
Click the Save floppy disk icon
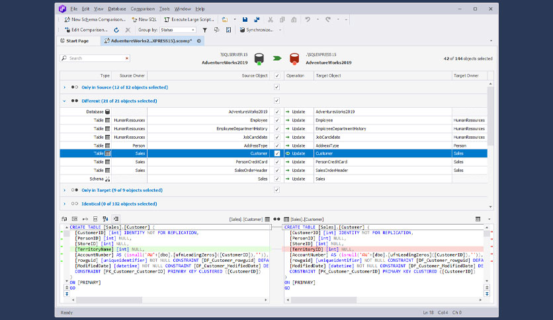(245, 19)
